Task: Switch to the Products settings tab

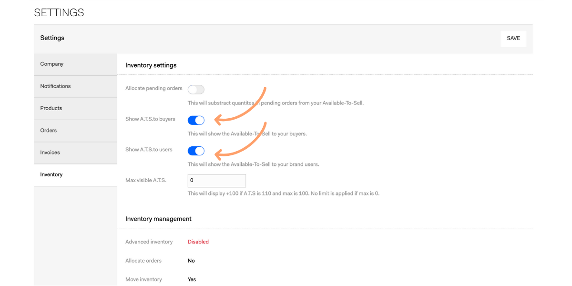Action: (75, 109)
